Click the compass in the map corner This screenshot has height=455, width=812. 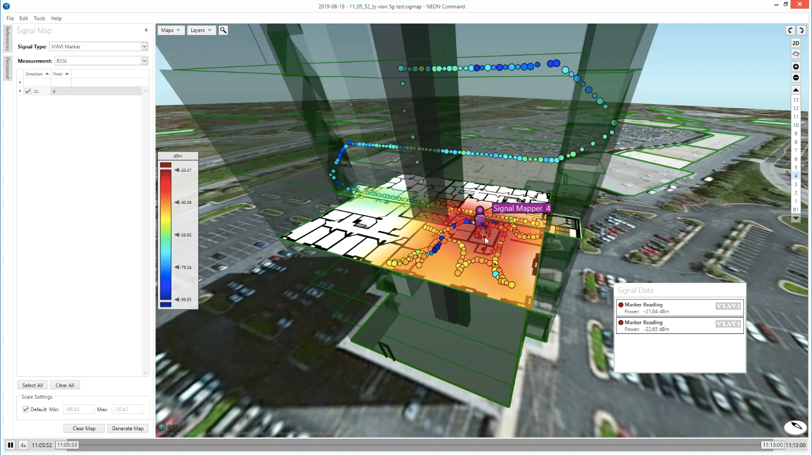pyautogui.click(x=796, y=427)
